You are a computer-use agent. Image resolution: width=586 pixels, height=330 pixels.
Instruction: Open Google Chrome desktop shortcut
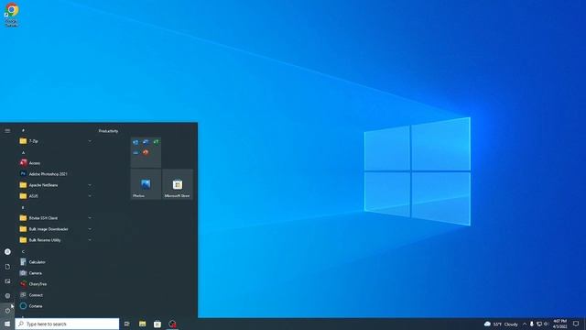point(12,15)
